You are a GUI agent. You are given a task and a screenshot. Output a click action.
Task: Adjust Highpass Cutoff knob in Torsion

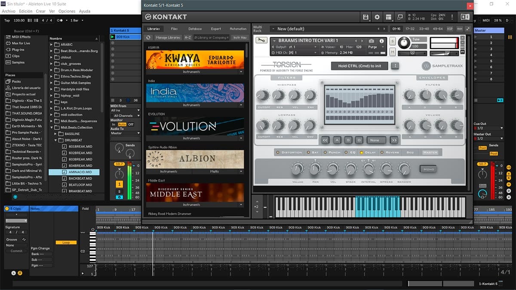click(x=262, y=96)
